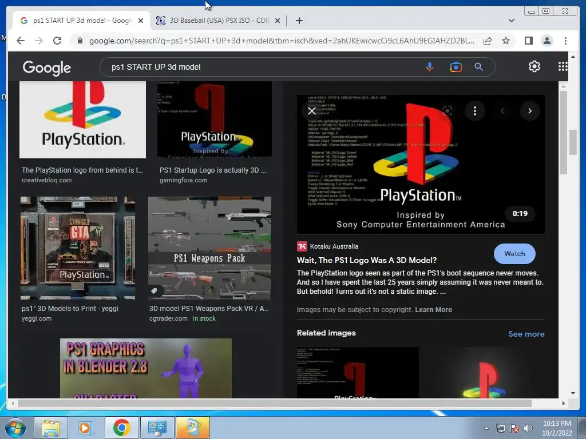Click the volume speaker tray icon
This screenshot has height=439, width=586.
click(528, 428)
